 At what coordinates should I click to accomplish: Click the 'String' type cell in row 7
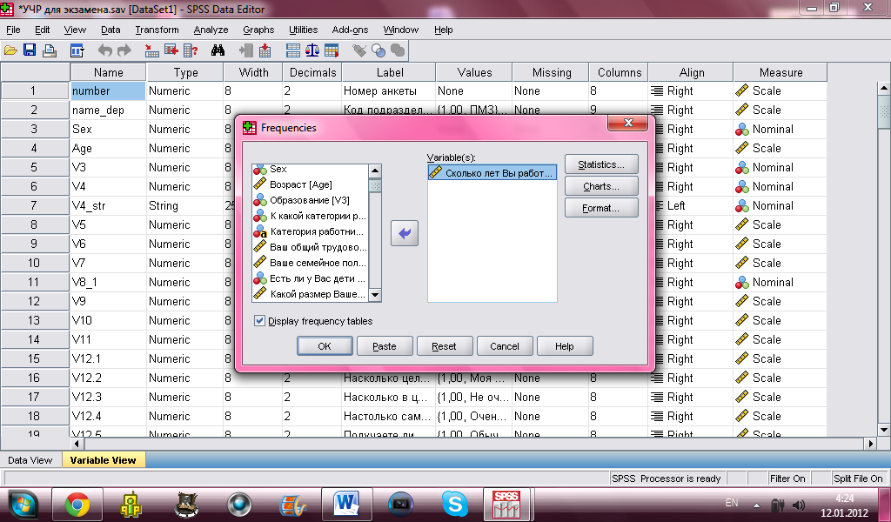[184, 205]
